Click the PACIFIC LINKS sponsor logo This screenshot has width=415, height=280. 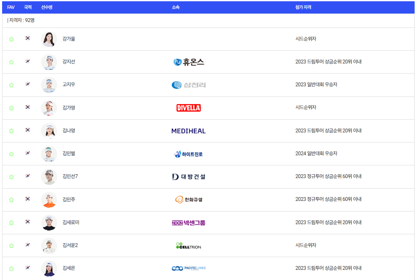point(189,268)
